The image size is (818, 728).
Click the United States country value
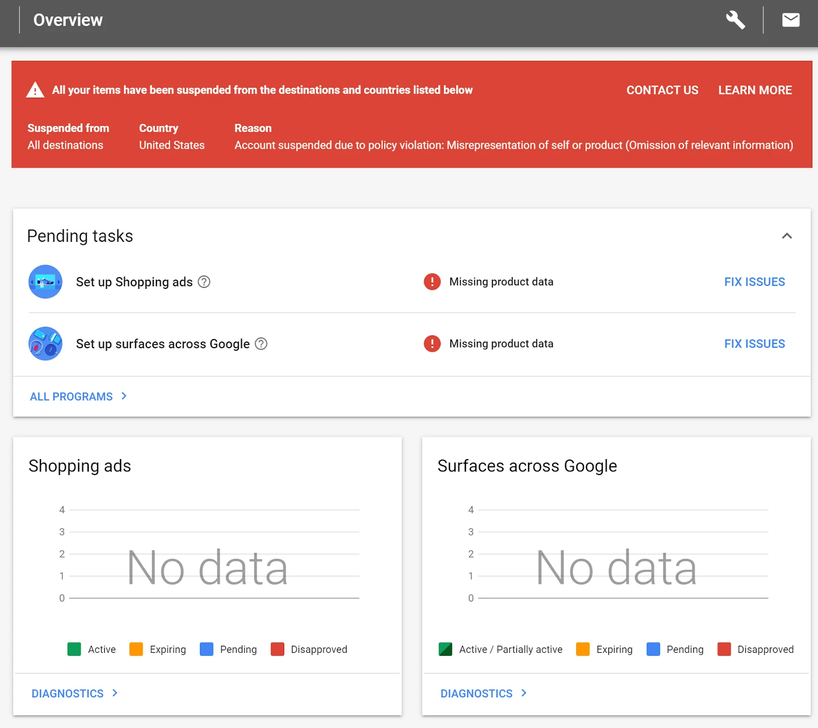172,145
